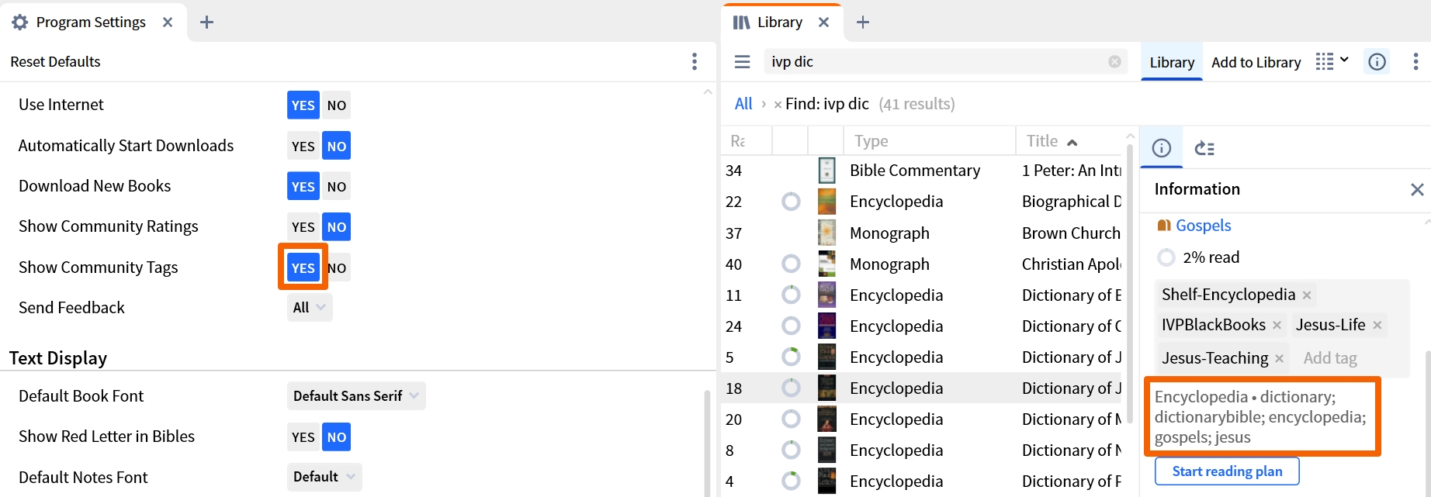Screen dimensions: 1431x497
Task: Switch to the Program Settings tab
Action: pos(92,22)
